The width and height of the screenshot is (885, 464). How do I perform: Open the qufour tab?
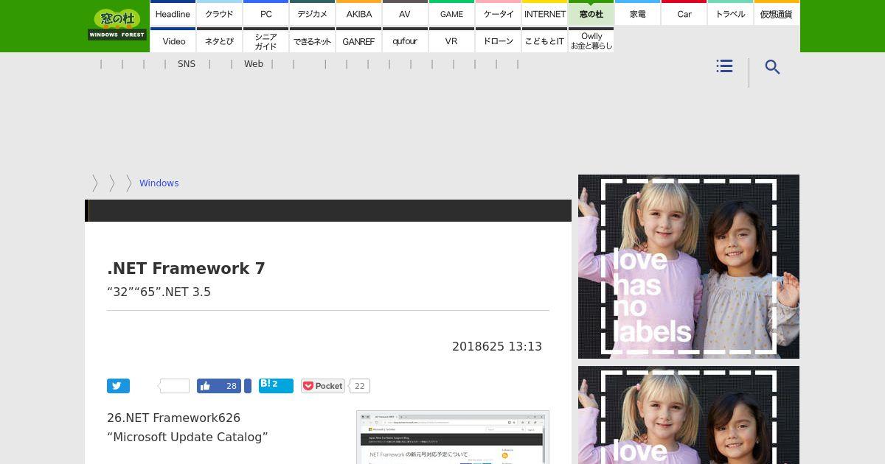(x=405, y=41)
